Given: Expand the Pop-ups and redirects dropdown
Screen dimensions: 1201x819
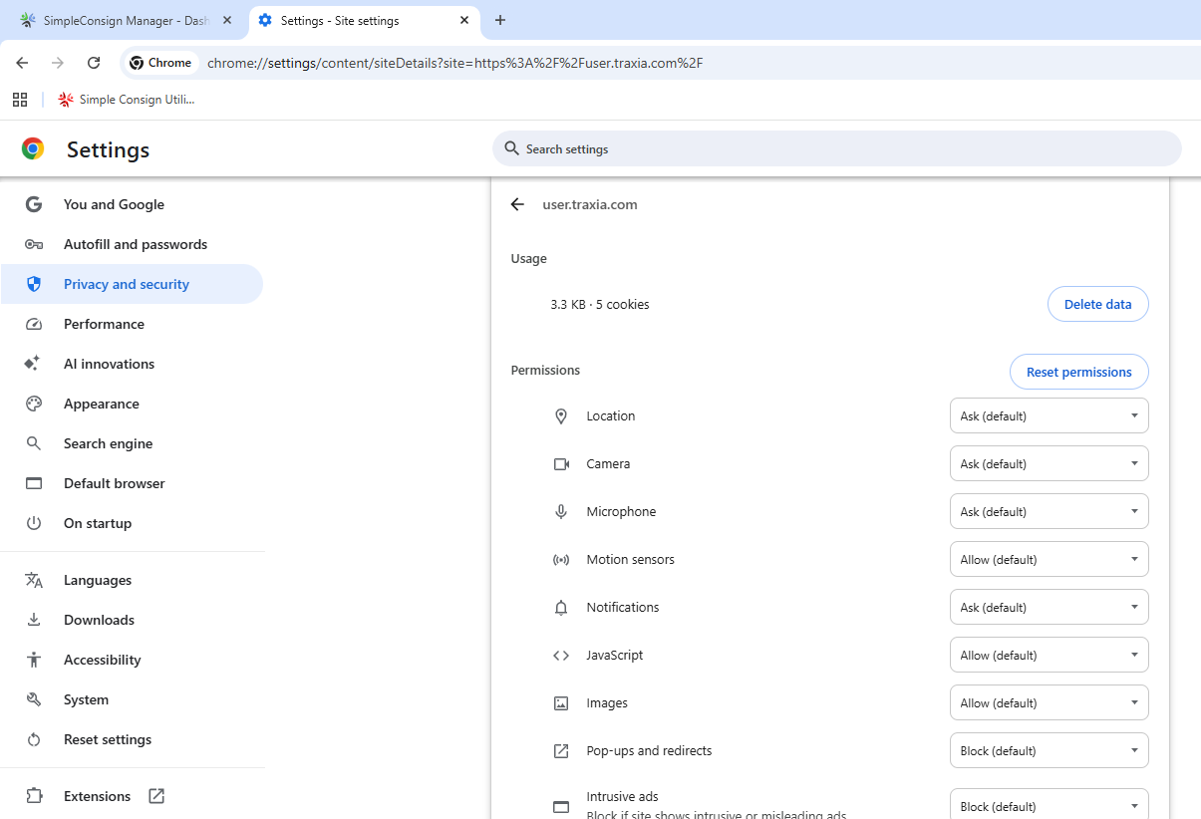Looking at the screenshot, I should click(1049, 750).
